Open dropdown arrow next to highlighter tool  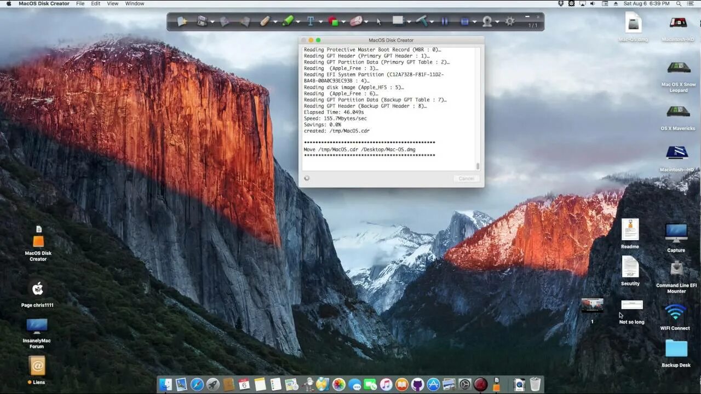pos(298,22)
